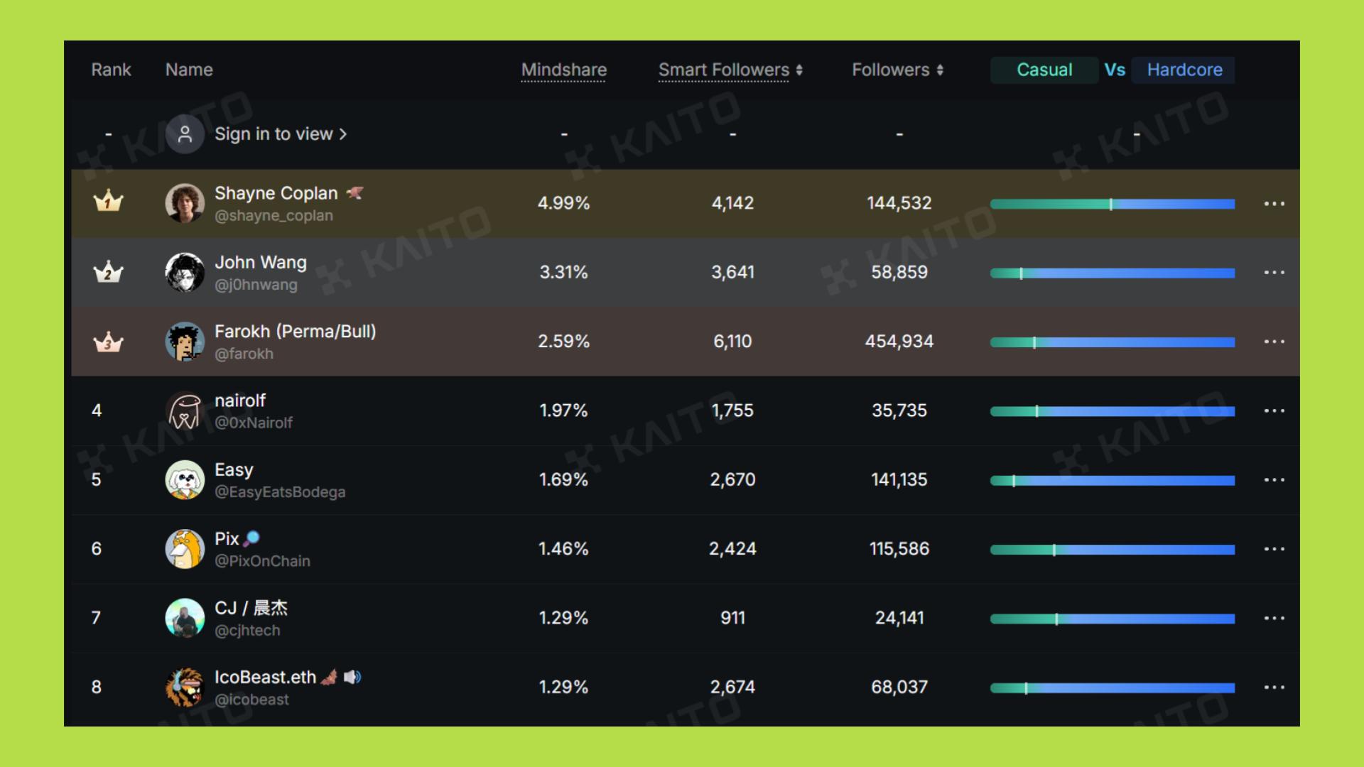This screenshot has width=1364, height=767.
Task: Click the Name column header
Action: tap(189, 70)
